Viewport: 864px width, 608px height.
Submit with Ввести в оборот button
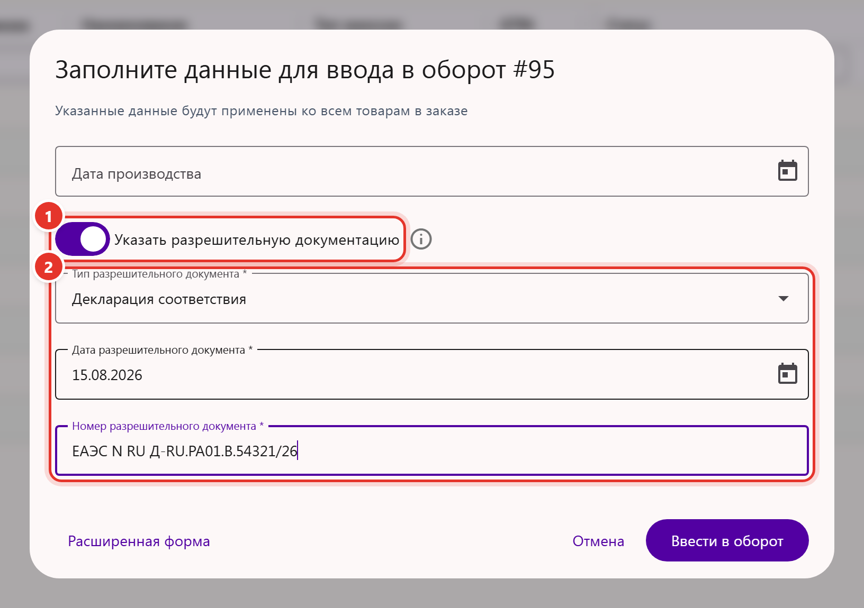[727, 540]
